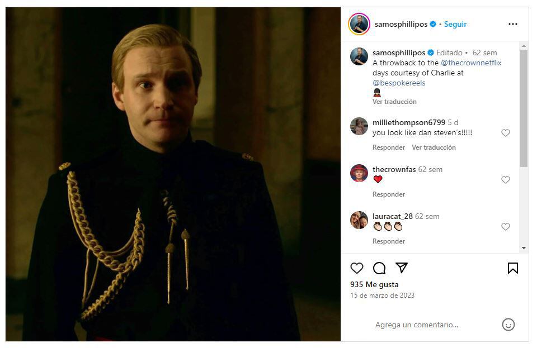Viewport: 537px width, 348px height.
Task: Click the comments scrollbar up arrow
Action: (x=524, y=45)
